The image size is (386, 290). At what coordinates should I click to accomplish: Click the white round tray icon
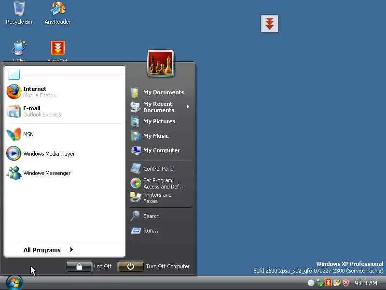[311, 283]
